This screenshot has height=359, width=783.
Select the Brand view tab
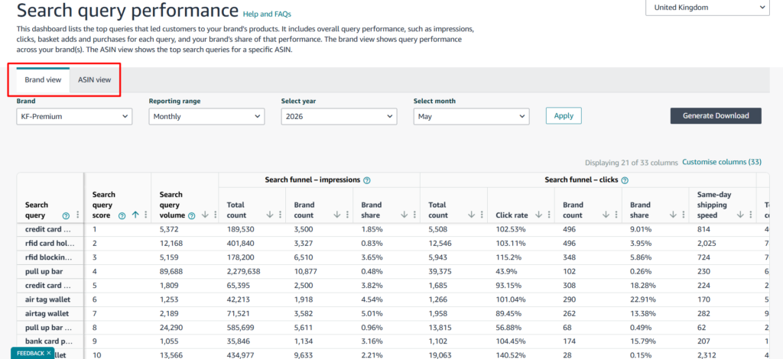(43, 79)
